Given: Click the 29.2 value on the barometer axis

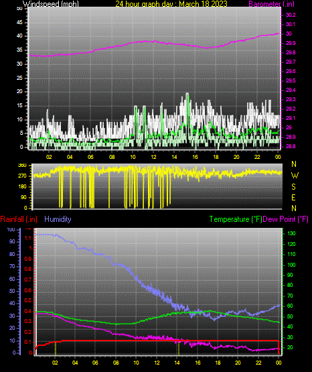Looking at the screenshot, I should tap(291, 109).
